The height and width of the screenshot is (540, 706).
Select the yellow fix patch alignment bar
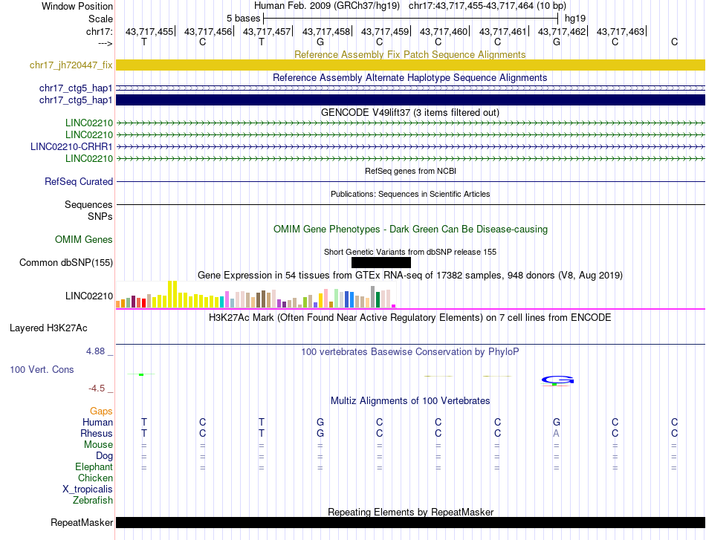pyautogui.click(x=410, y=65)
